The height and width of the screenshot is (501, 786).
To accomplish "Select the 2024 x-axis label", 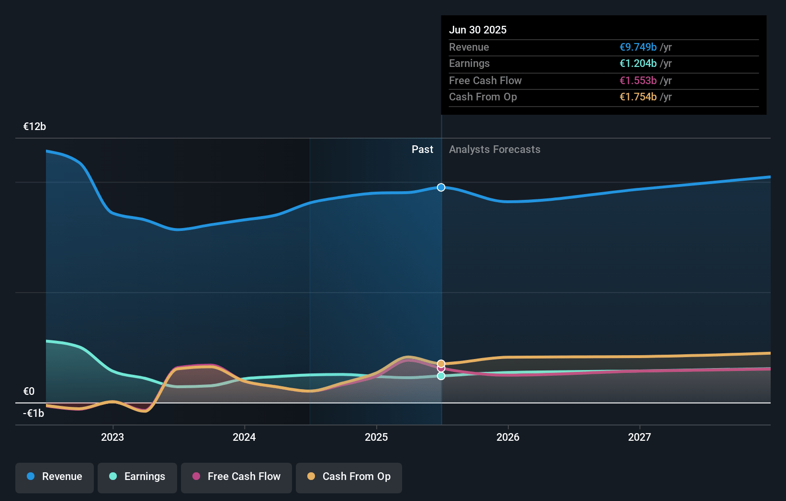I will coord(244,437).
